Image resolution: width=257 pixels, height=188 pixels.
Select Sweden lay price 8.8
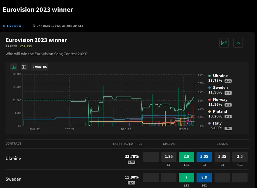point(204,178)
